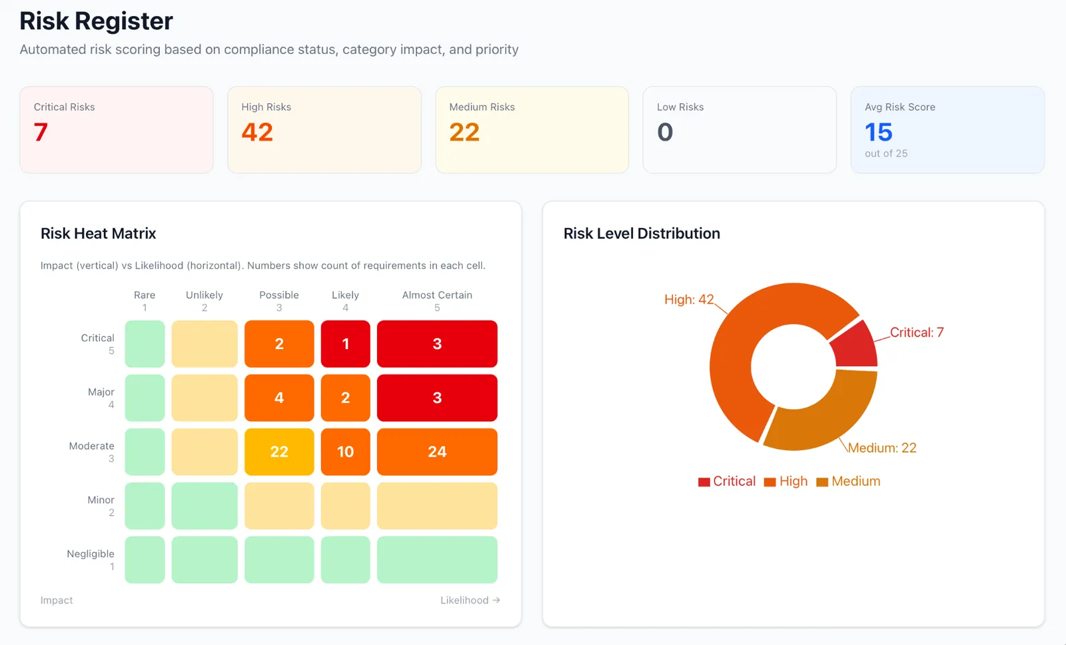This screenshot has width=1066, height=645.
Task: Select Moderate impact, Almost Certain cell showing 24
Action: [x=437, y=452]
